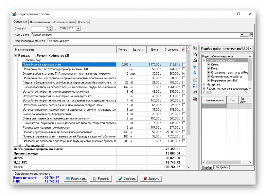Select row Смена санитарных приборов раковин
The image size is (266, 195).
[69, 114]
